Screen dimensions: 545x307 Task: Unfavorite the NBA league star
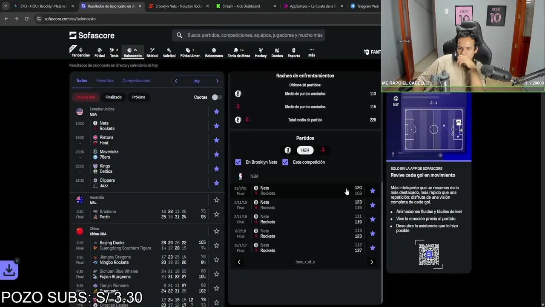216,112
